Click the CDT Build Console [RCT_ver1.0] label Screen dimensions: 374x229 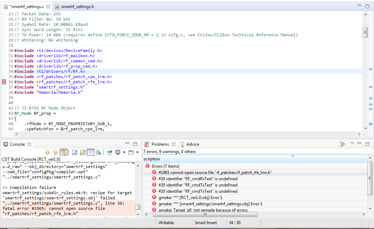(x=31, y=159)
